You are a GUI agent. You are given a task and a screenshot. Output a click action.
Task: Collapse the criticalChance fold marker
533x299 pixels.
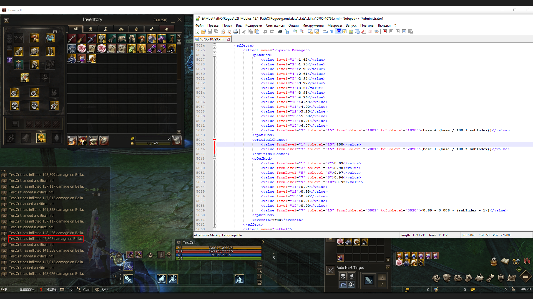pyautogui.click(x=214, y=140)
